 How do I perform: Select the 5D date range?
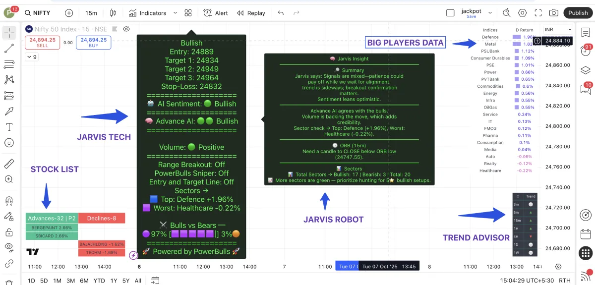[x=44, y=281]
